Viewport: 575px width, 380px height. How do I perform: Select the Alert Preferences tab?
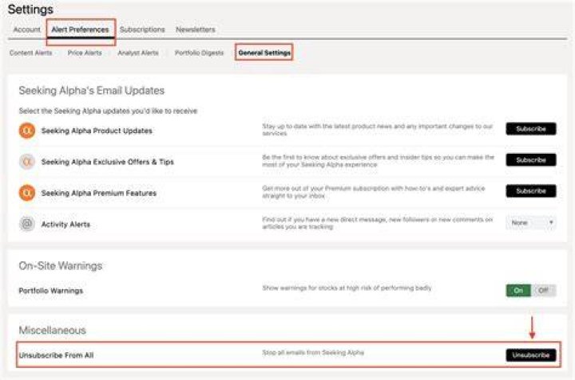coord(81,29)
